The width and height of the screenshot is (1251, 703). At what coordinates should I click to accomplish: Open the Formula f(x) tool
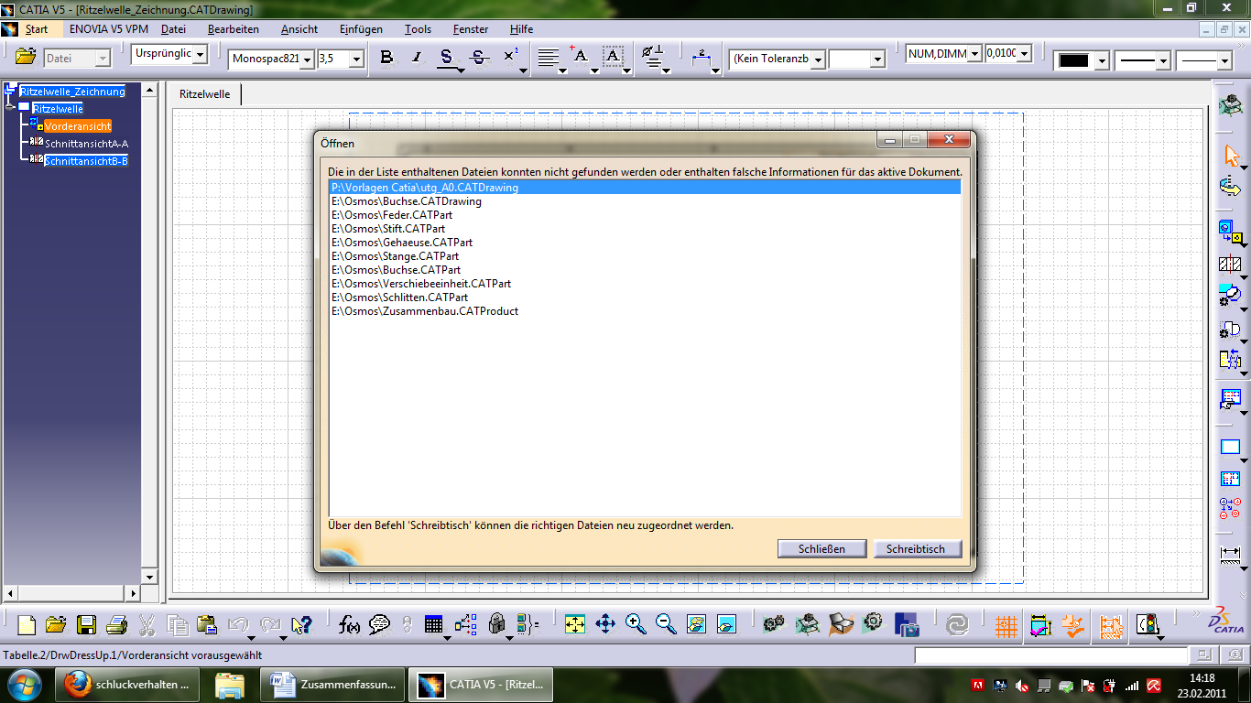[x=349, y=625]
